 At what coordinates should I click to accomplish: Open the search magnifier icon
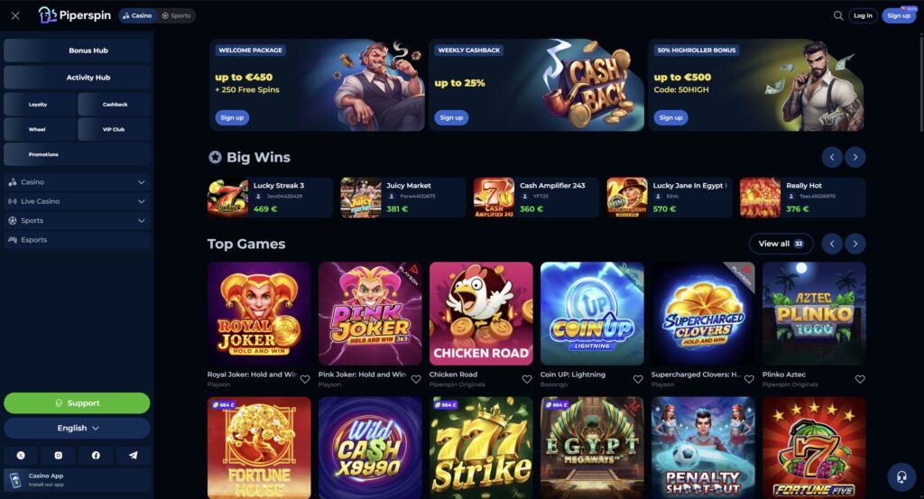[838, 16]
